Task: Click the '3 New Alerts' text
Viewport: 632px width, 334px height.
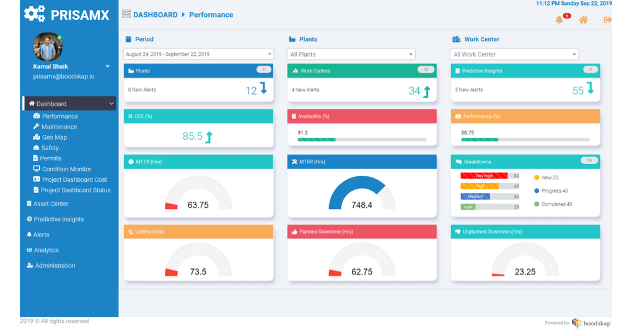Action: click(x=468, y=90)
